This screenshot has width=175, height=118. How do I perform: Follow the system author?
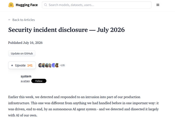pos(39,81)
